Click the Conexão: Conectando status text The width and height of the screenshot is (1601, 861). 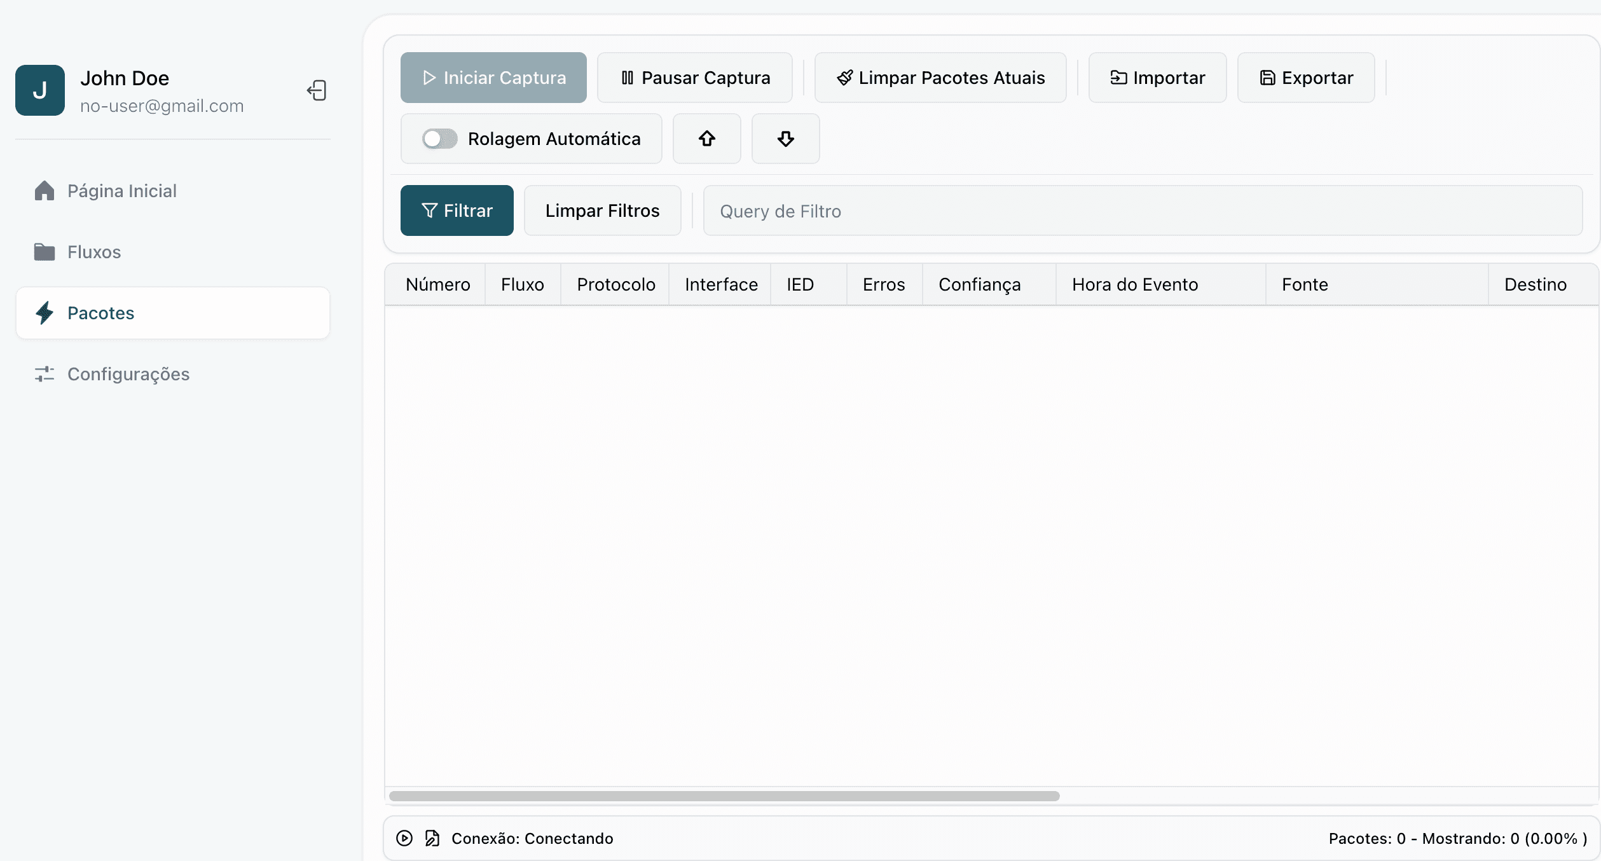pyautogui.click(x=532, y=838)
